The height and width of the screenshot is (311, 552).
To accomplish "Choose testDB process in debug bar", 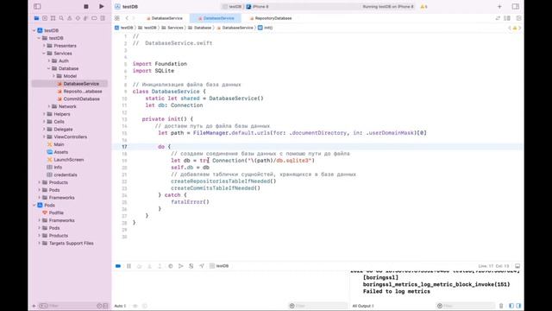I will point(219,266).
